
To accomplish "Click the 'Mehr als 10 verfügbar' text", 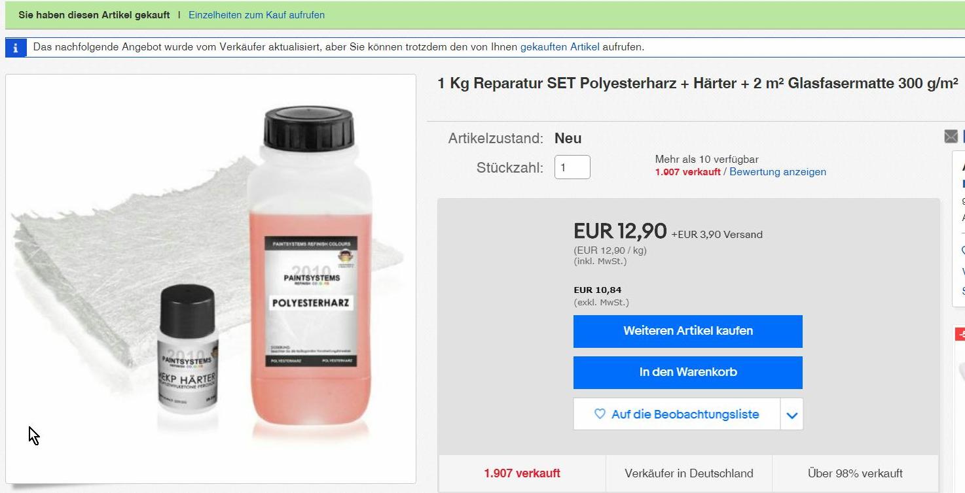I will tap(706, 159).
